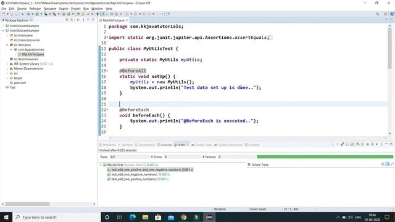Open the Java perspective icon at top right
This screenshot has height=222, width=395.
point(392,14)
